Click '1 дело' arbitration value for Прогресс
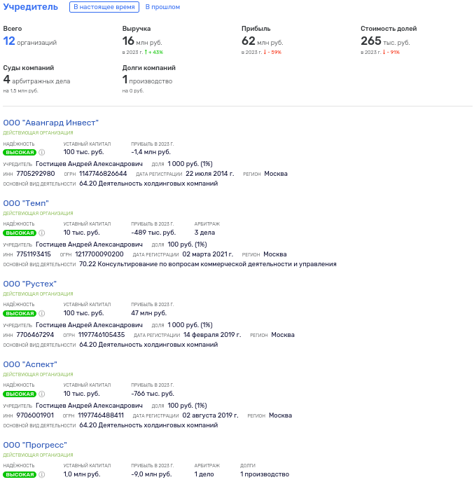Viewport: 474px width, 482px height. [x=205, y=474]
